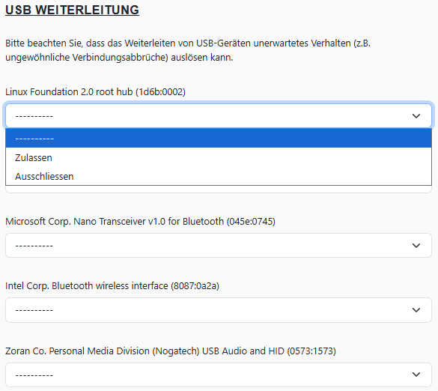The width and height of the screenshot is (438, 391).
Task: Click the warning paragraph about USB-Geräten forwarding
Action: 188,50
